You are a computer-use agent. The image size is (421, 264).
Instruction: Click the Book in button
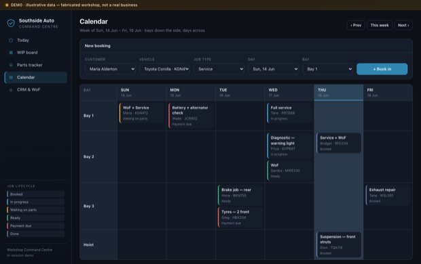[x=382, y=69]
